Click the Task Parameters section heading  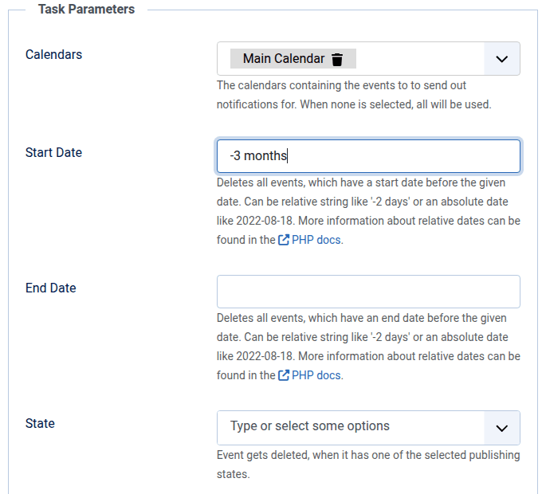tap(86, 10)
